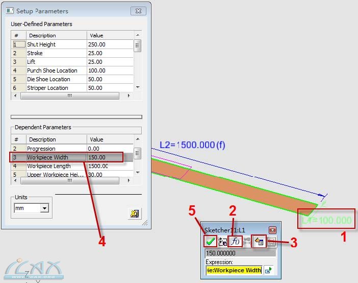358x283 pixels.
Task: Select the Punch Shoe Location row
Action: (x=72, y=70)
